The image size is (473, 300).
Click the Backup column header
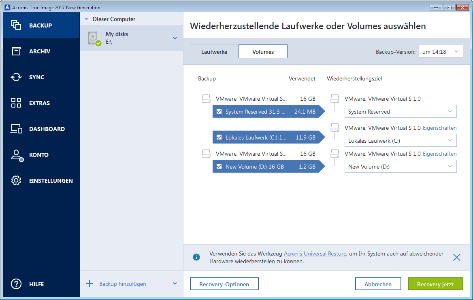(207, 78)
